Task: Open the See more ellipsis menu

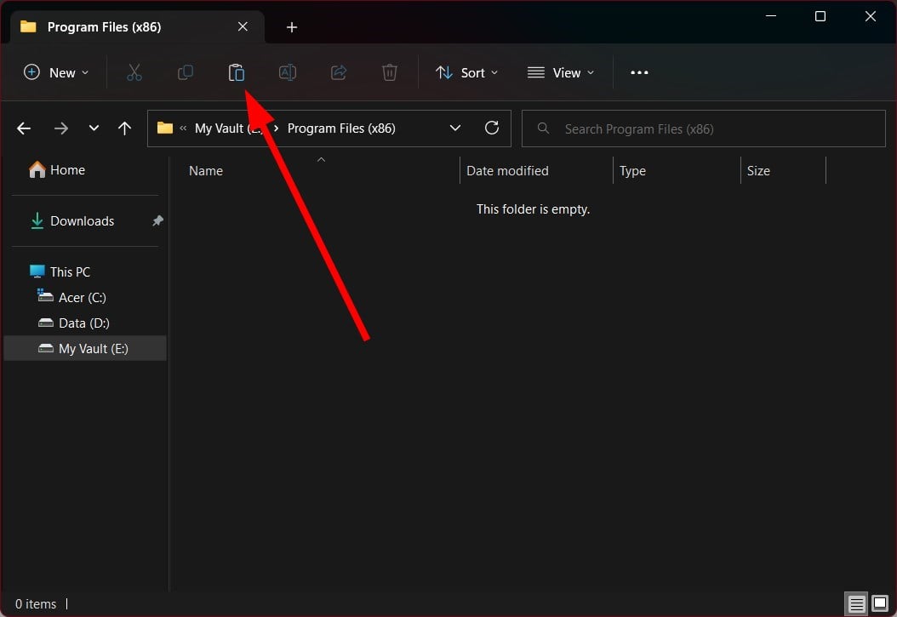Action: pyautogui.click(x=639, y=73)
